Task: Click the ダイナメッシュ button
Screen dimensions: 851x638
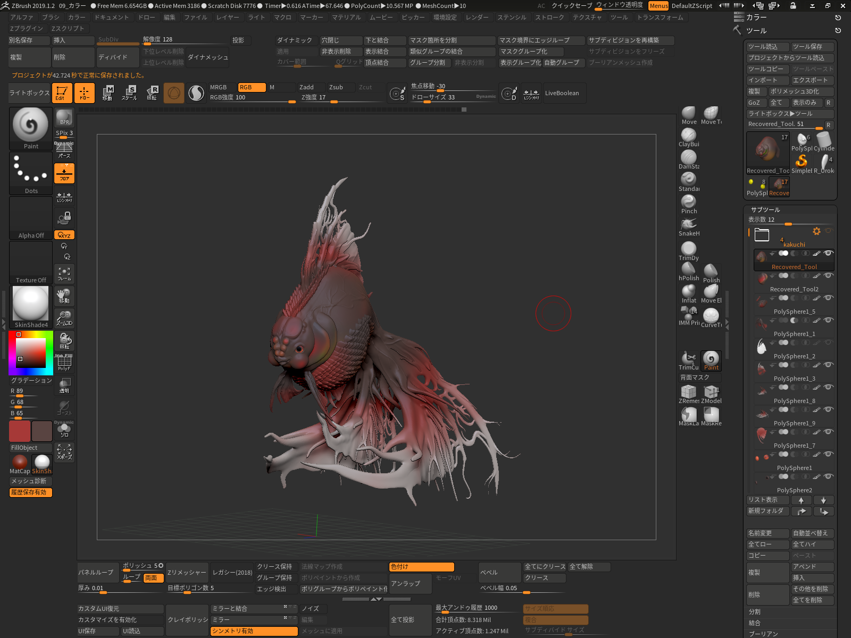Action: coord(207,57)
